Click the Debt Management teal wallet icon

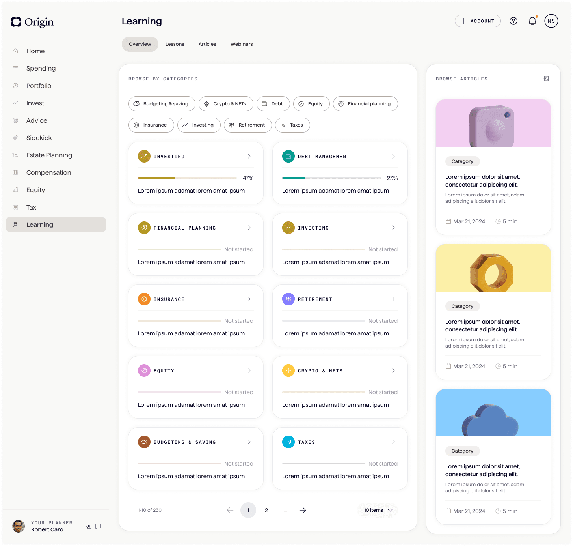coord(288,156)
